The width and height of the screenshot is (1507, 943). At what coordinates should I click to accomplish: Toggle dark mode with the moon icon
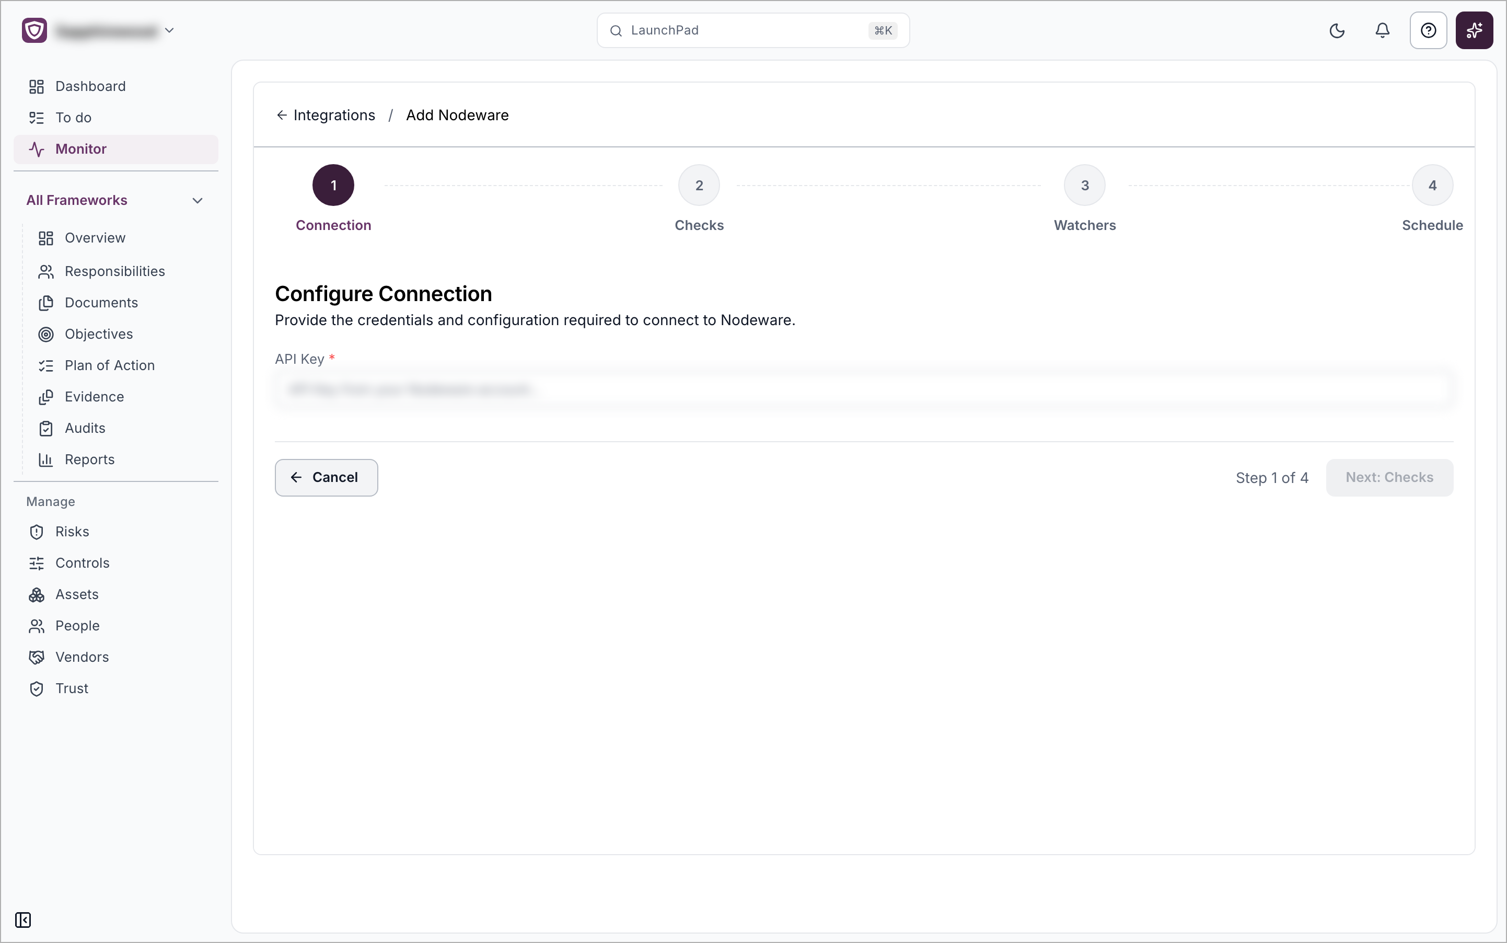(1337, 30)
